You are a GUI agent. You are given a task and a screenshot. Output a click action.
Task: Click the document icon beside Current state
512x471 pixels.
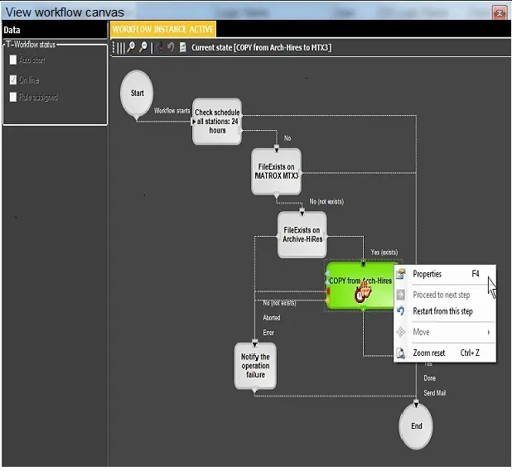pos(182,48)
